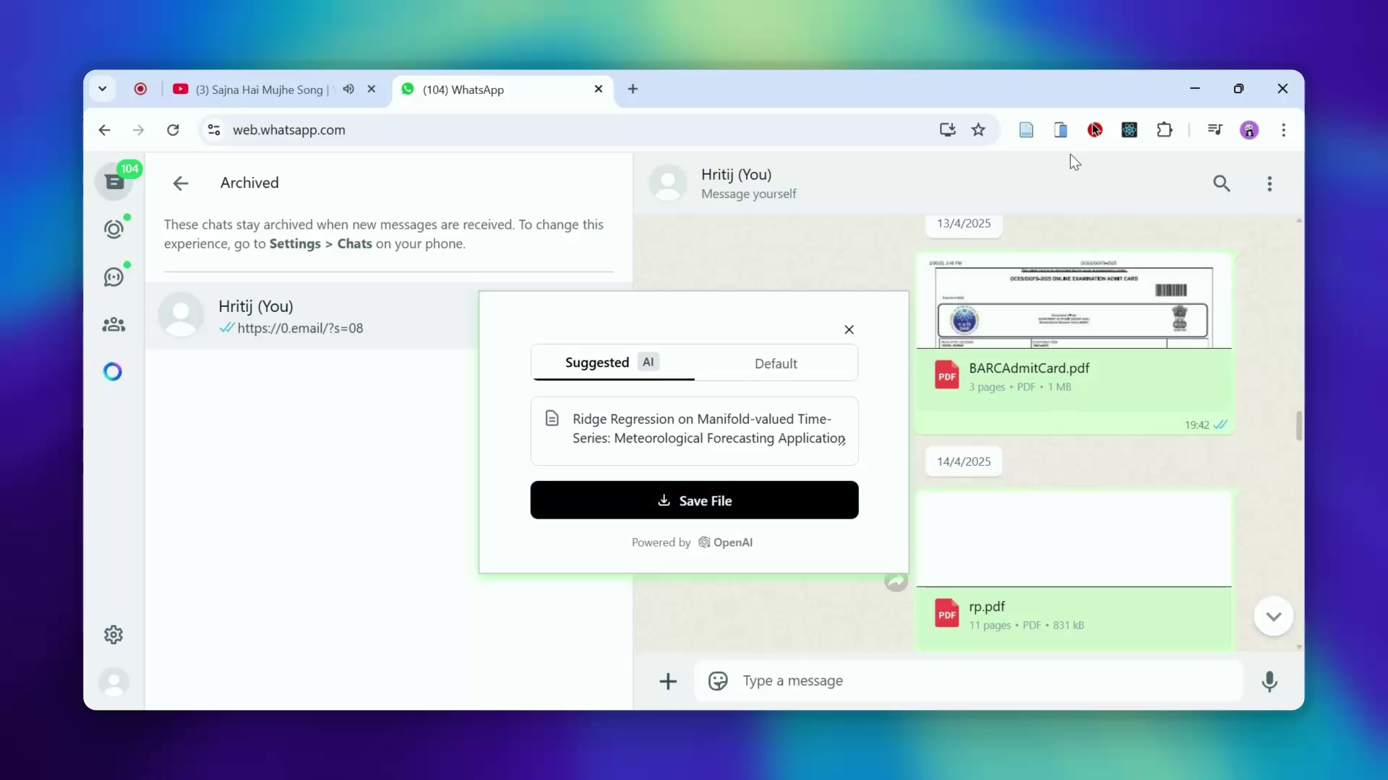
Task: Open chat menu three dots in header
Action: (x=1269, y=183)
